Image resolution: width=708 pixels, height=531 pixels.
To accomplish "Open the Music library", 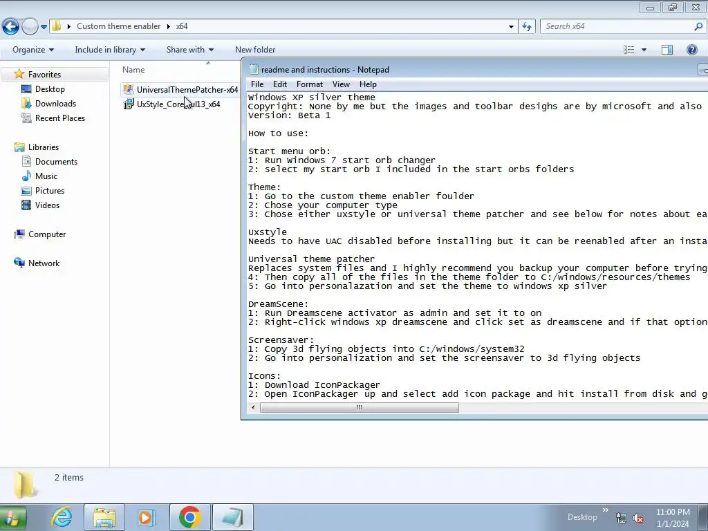I will coord(46,176).
